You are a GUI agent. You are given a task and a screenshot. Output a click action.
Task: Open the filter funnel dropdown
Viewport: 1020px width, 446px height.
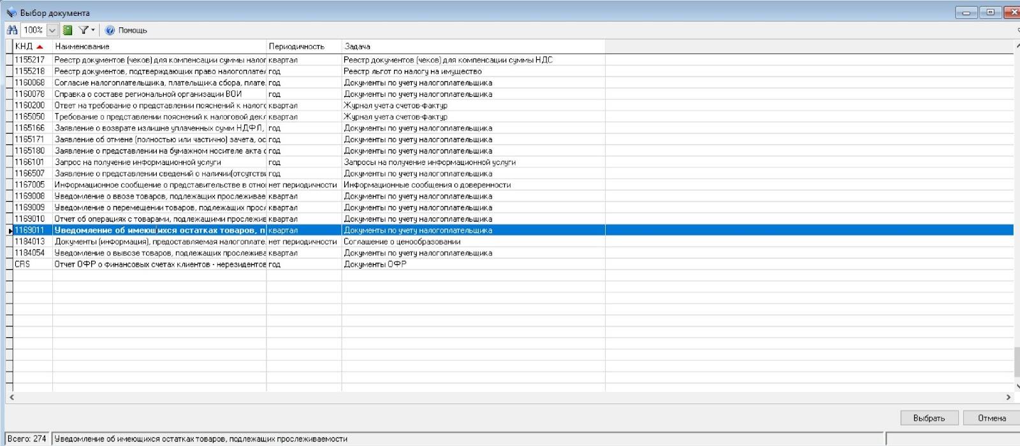click(x=87, y=30)
